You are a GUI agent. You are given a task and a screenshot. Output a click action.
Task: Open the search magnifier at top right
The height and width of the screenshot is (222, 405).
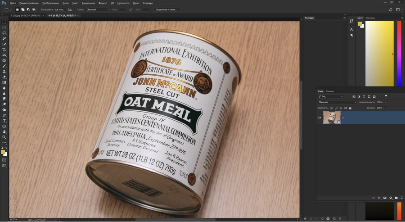[x=391, y=9]
